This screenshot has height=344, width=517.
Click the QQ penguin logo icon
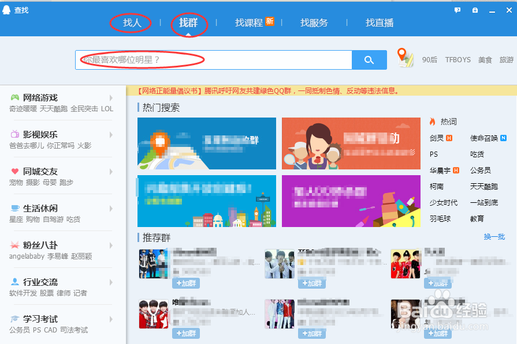point(6,10)
